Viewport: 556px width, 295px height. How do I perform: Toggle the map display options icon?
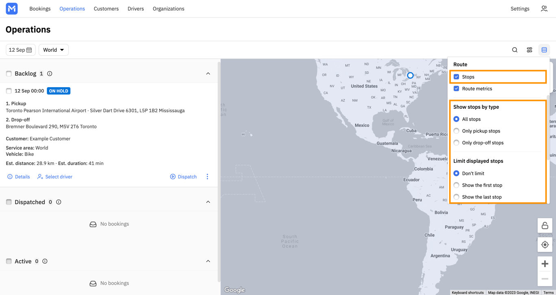coord(544,50)
